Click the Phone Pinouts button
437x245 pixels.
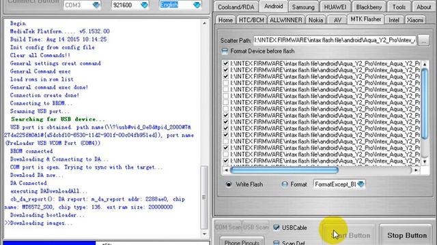click(242, 242)
